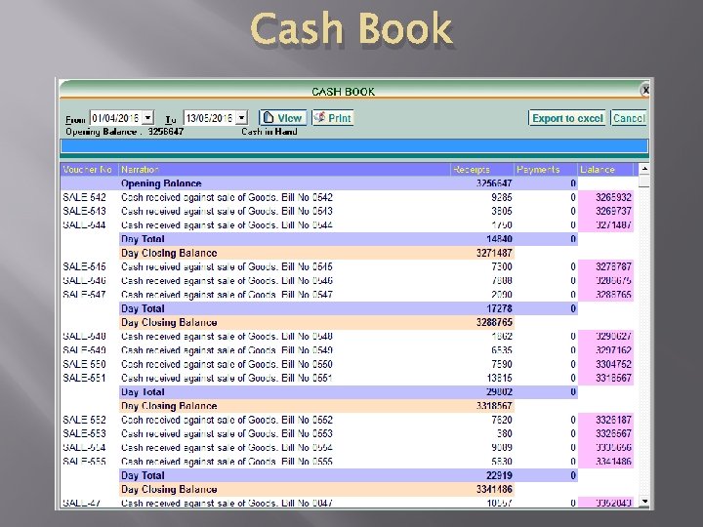Click narration for Bill No 0545
703x527 pixels.
227,266
